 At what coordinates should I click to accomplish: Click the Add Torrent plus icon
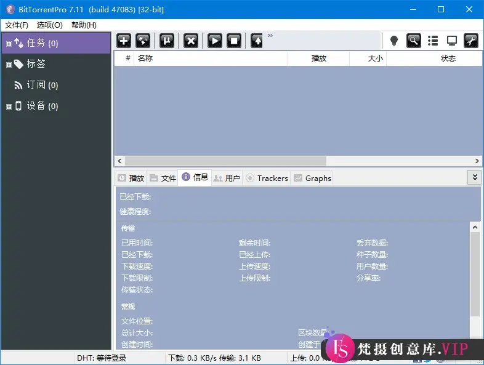click(x=124, y=41)
